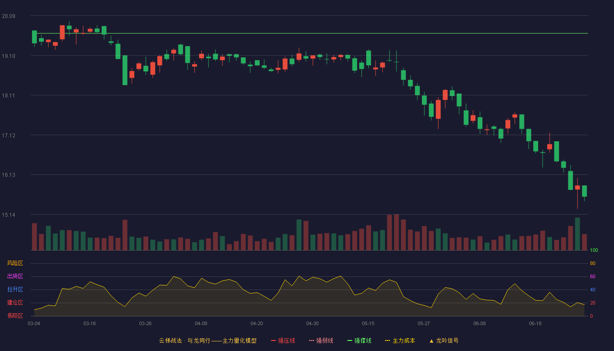Click the 19.10 price axis label
614x351 pixels.
(x=8, y=56)
